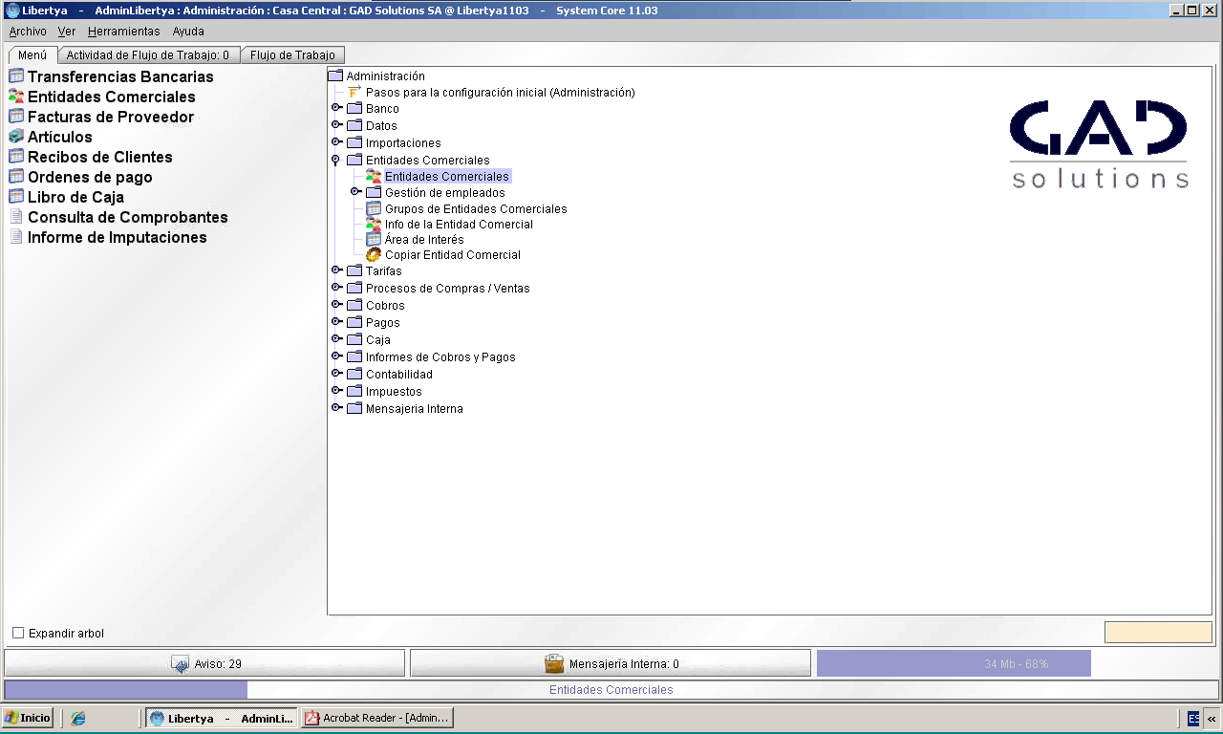The image size is (1223, 734).
Task: Click the Pasos para la configuración inicial workflow icon
Action: (x=354, y=93)
